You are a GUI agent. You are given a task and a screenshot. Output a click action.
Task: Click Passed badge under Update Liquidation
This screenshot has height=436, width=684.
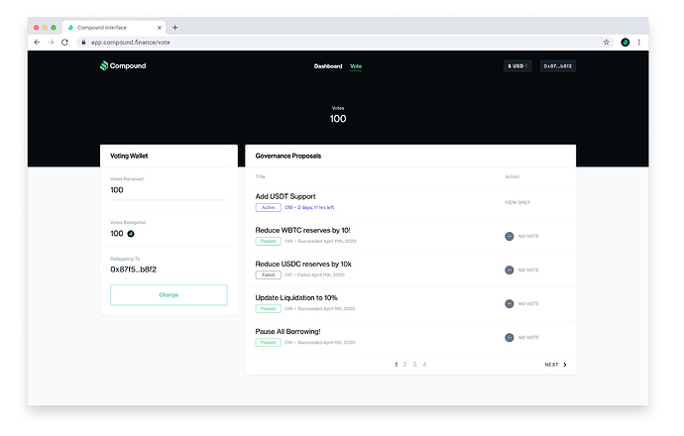pos(269,309)
